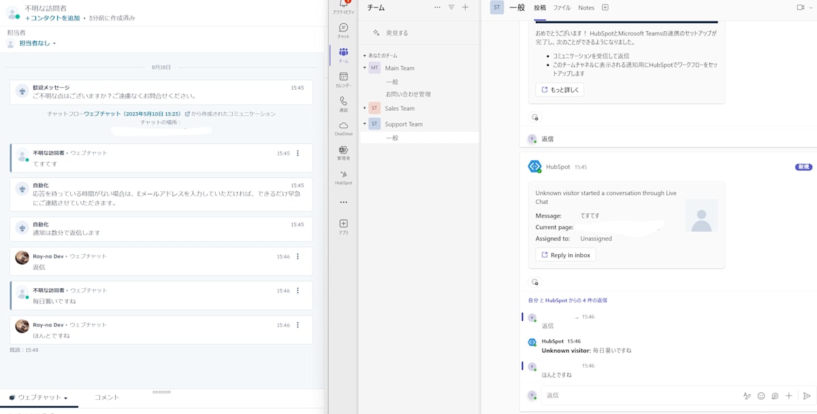The width and height of the screenshot is (817, 414).
Task: Switch to the 投稿 tab
Action: tap(540, 8)
